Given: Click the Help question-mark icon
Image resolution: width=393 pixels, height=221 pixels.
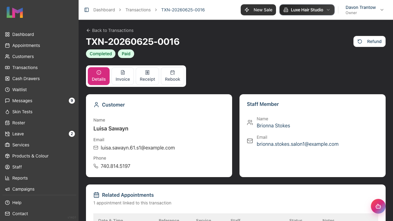Looking at the screenshot, I should pos(7,203).
